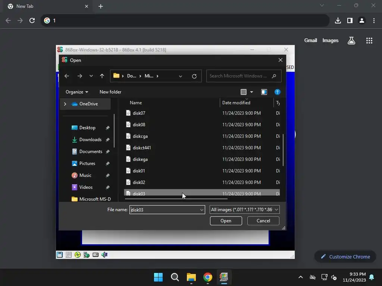Image resolution: width=382 pixels, height=286 pixels.
Task: Expand the address bar path dropdown
Action: pos(181,76)
